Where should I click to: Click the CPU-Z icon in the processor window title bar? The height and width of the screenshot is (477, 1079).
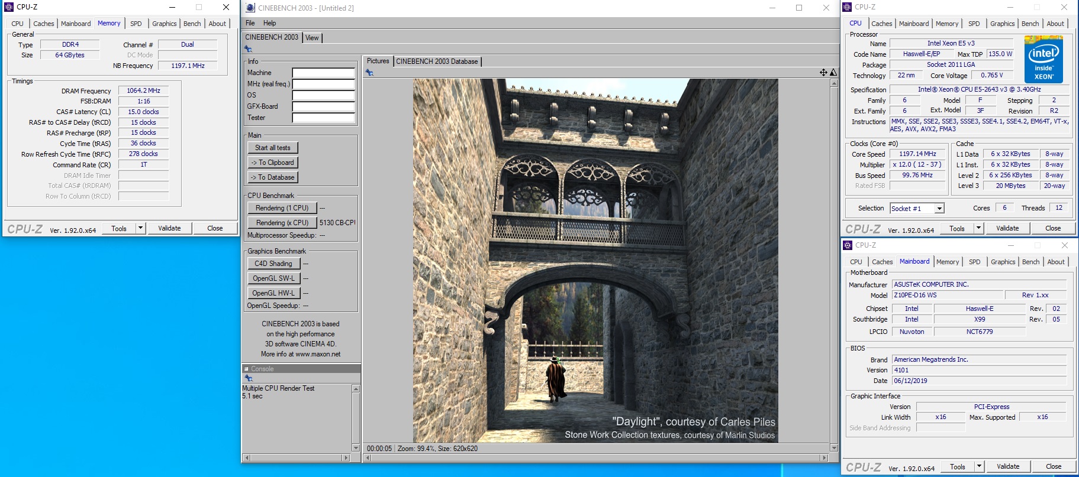pyautogui.click(x=848, y=7)
